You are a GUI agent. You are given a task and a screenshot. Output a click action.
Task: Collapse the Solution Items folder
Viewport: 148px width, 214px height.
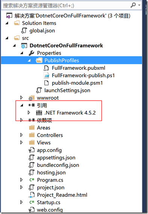point(7,23)
